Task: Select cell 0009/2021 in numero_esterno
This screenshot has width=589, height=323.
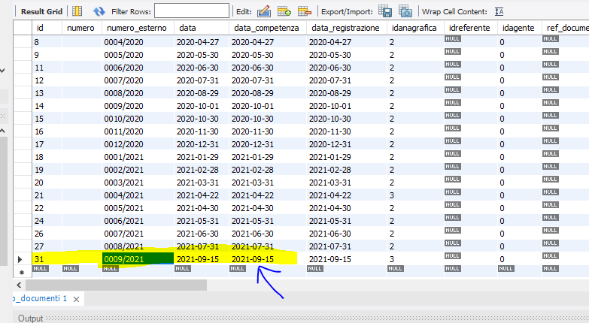Action: (138, 259)
